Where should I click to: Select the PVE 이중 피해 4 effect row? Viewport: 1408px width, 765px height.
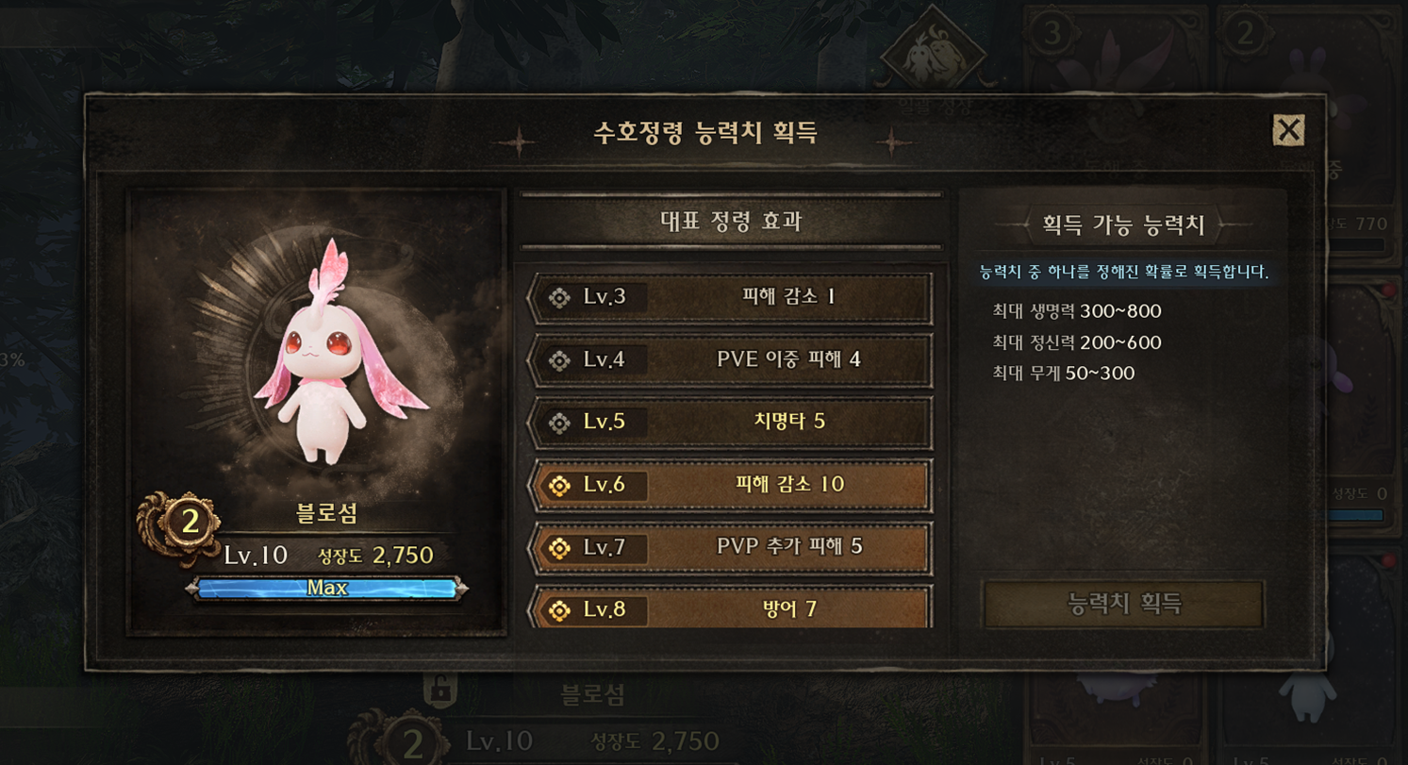coord(731,360)
